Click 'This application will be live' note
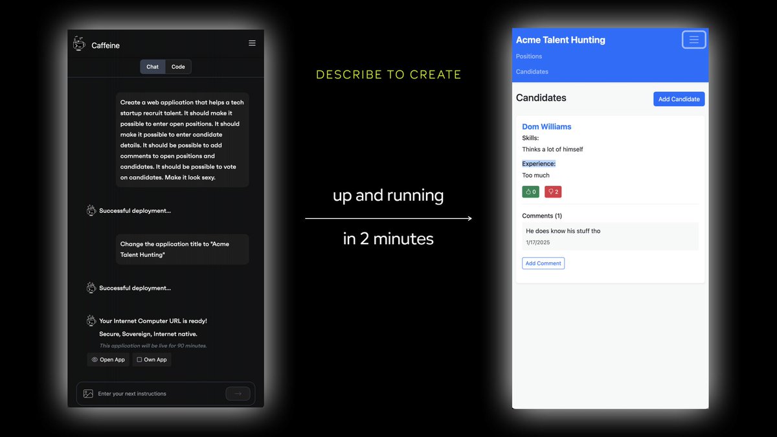The image size is (777, 437). 153,346
